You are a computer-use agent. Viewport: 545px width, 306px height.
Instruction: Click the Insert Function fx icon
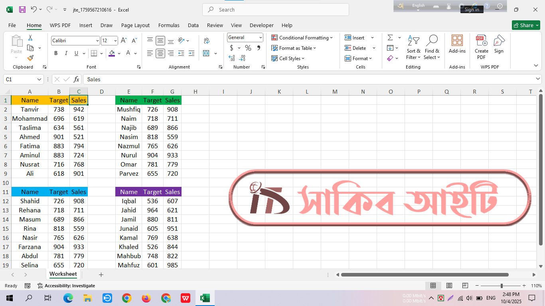pyautogui.click(x=76, y=79)
